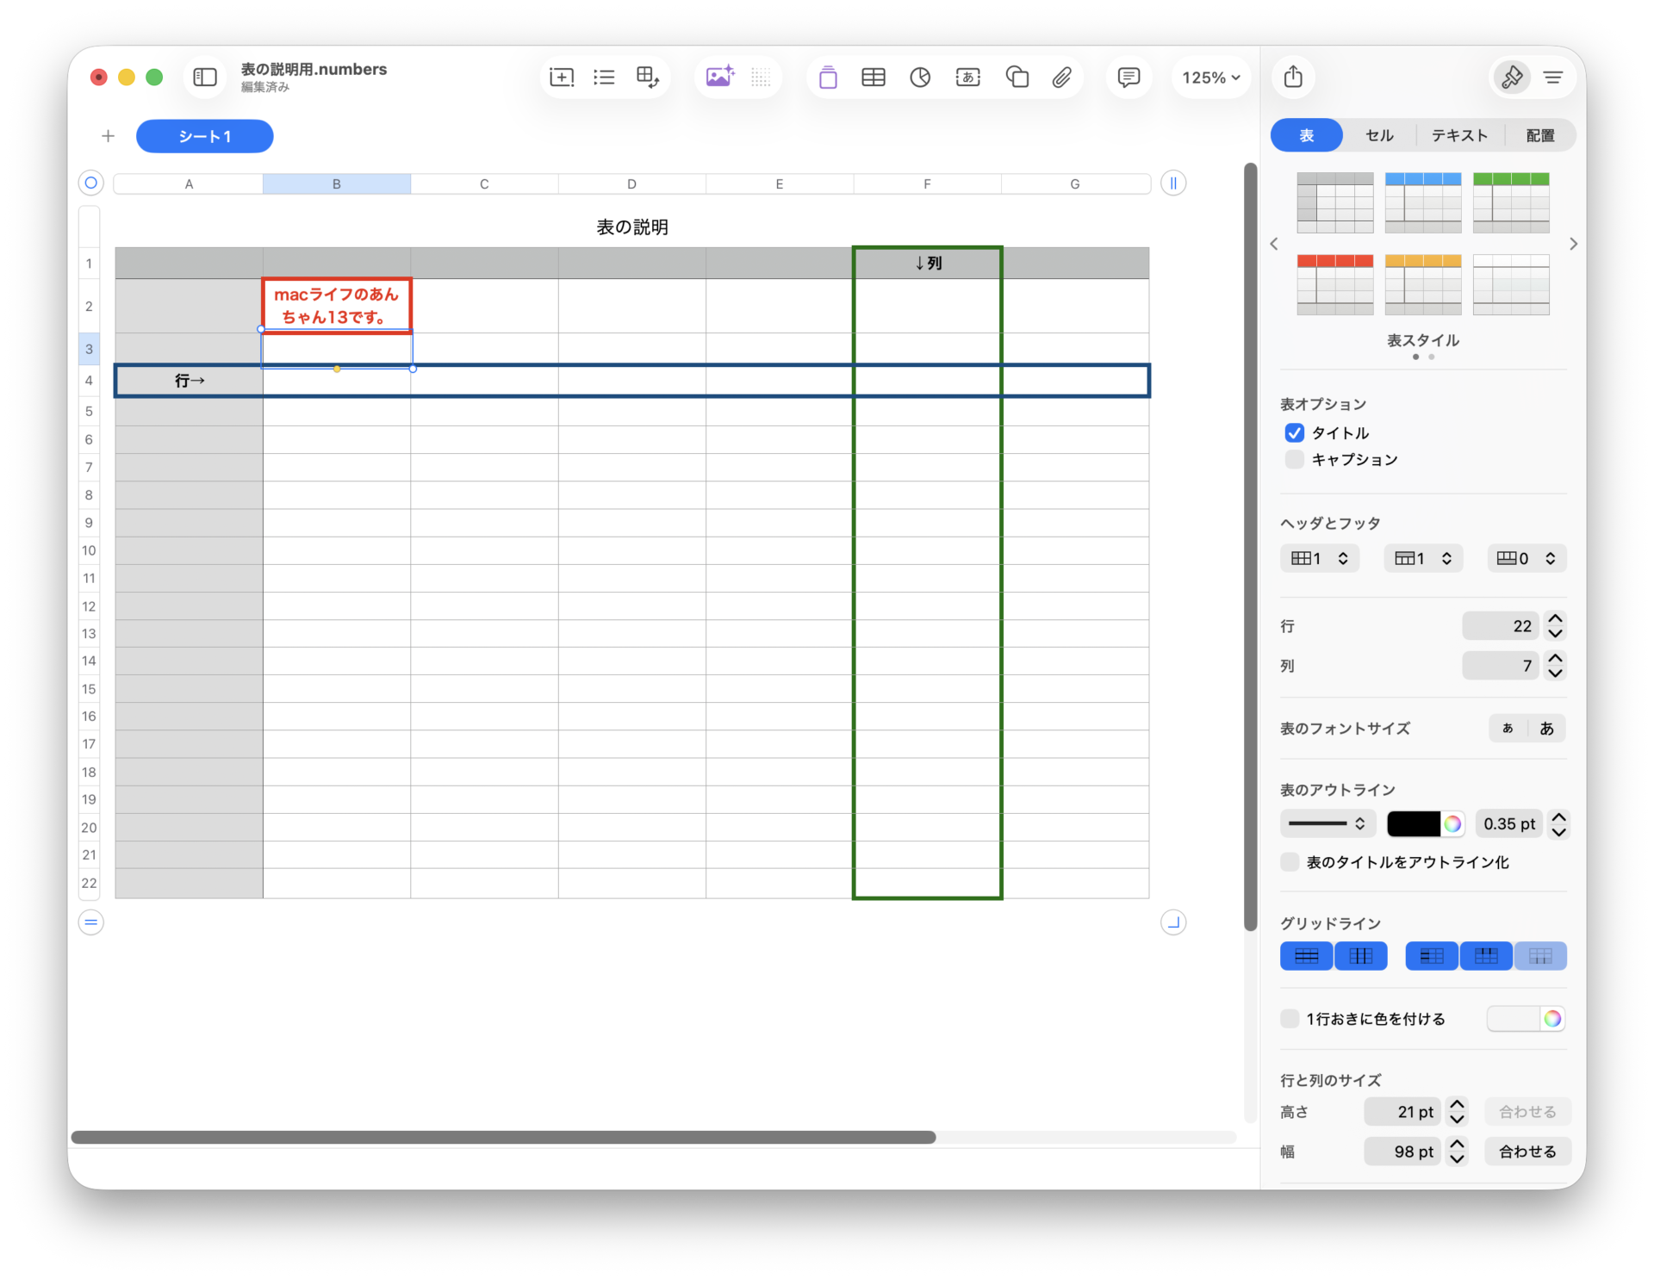Toggle footer row gridlines button
This screenshot has width=1654, height=1279.
(1540, 956)
